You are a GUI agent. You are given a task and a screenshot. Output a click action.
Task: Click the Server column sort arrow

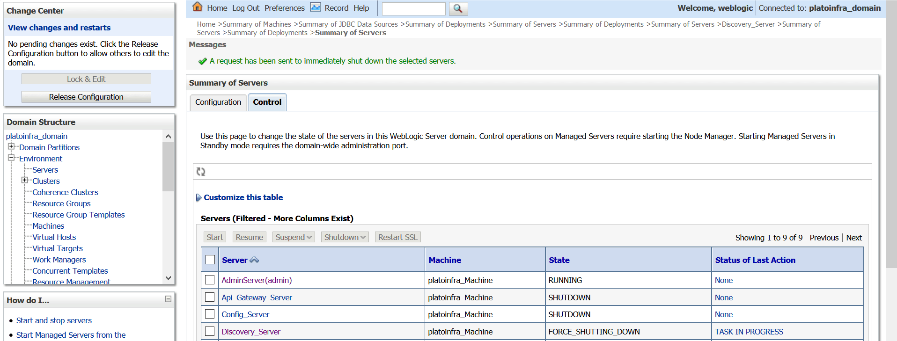coord(254,260)
